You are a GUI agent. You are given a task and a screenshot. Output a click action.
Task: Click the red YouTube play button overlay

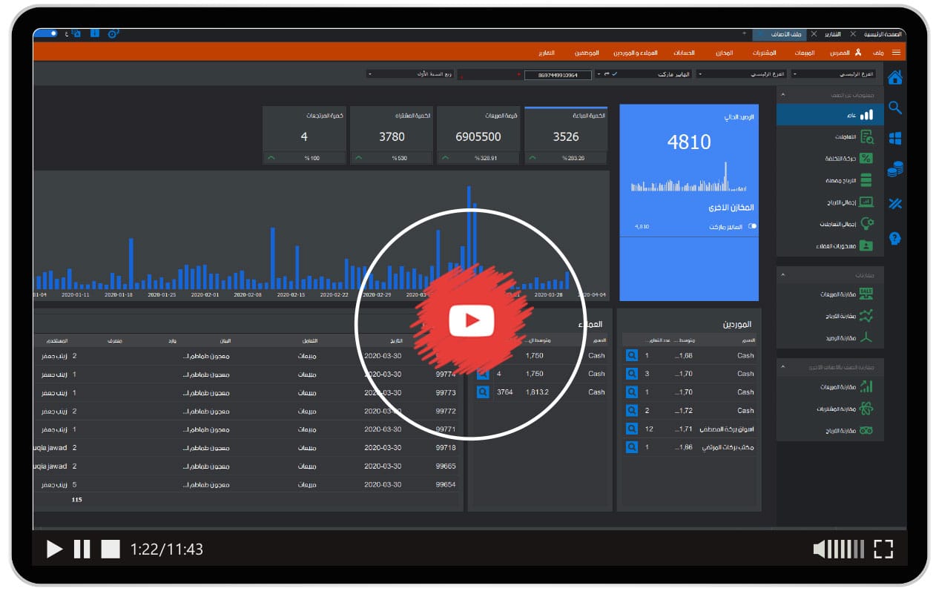pos(471,320)
